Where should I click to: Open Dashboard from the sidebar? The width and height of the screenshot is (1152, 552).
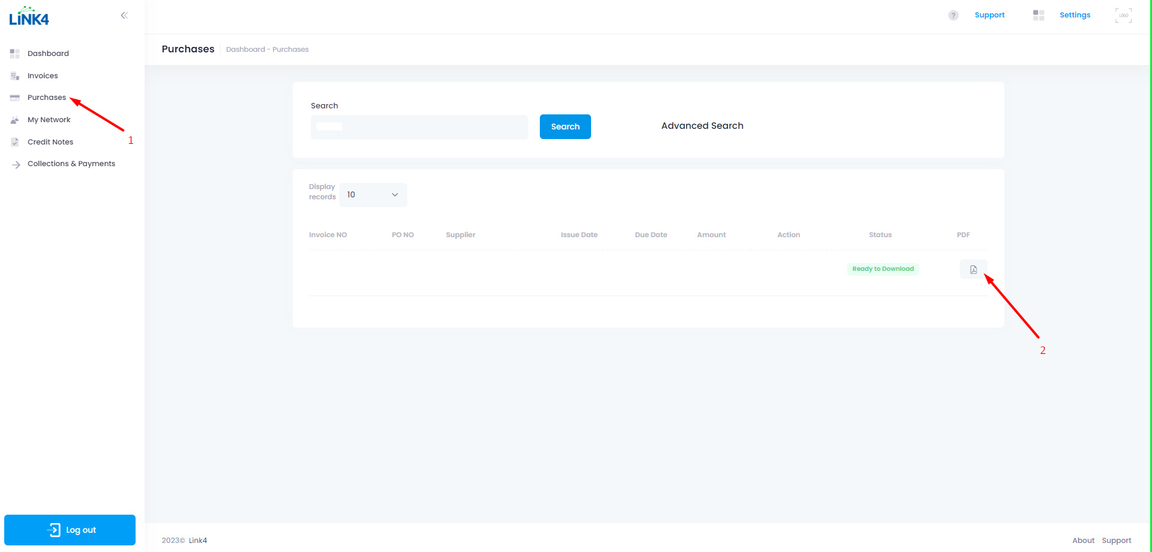point(48,54)
